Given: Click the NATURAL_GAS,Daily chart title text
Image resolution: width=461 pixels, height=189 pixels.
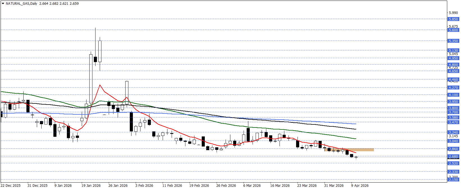Looking at the screenshot, I should (21, 4).
